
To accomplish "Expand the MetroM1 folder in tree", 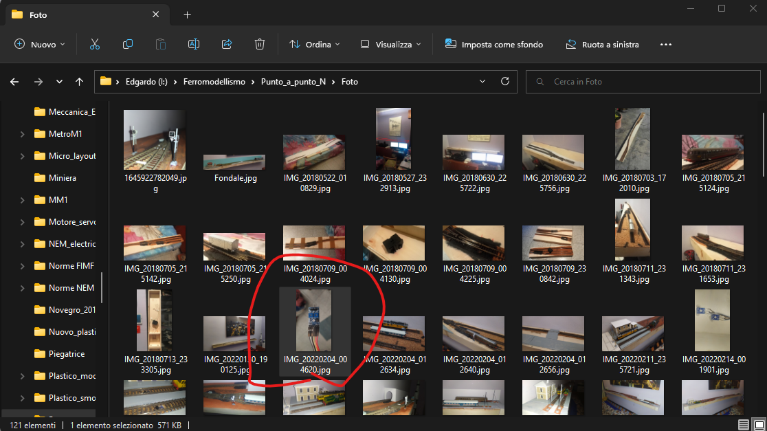I will 23,134.
